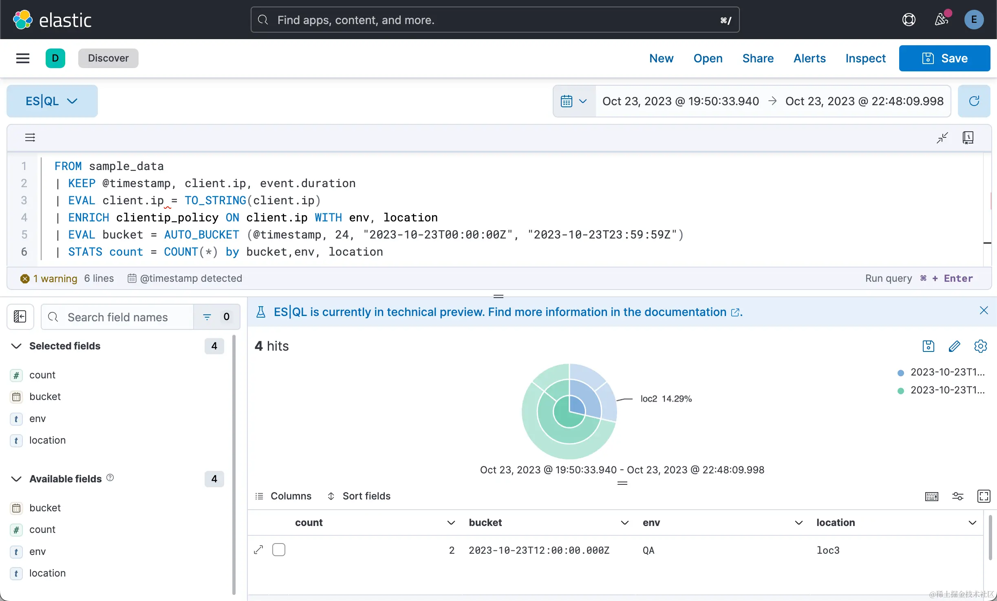
Task: Click the blue pie legend dot
Action: [901, 373]
